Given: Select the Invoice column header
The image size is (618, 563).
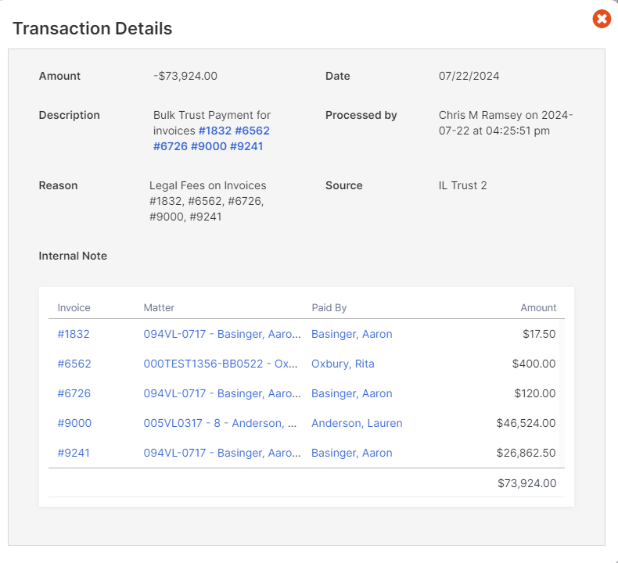Looking at the screenshot, I should point(74,308).
